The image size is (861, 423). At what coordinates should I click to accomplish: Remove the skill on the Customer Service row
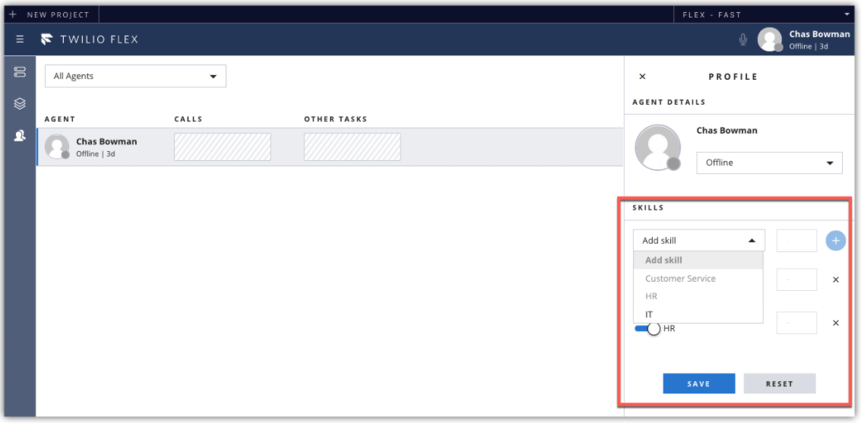point(836,279)
